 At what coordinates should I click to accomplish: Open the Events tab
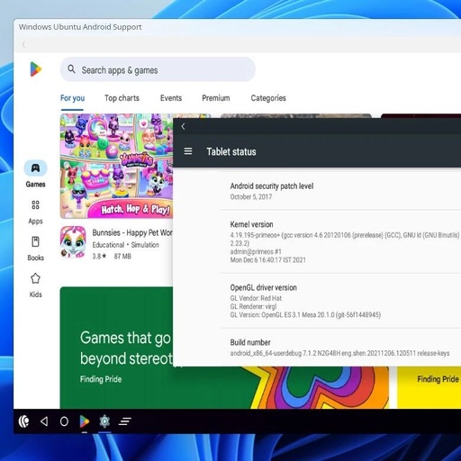point(171,98)
